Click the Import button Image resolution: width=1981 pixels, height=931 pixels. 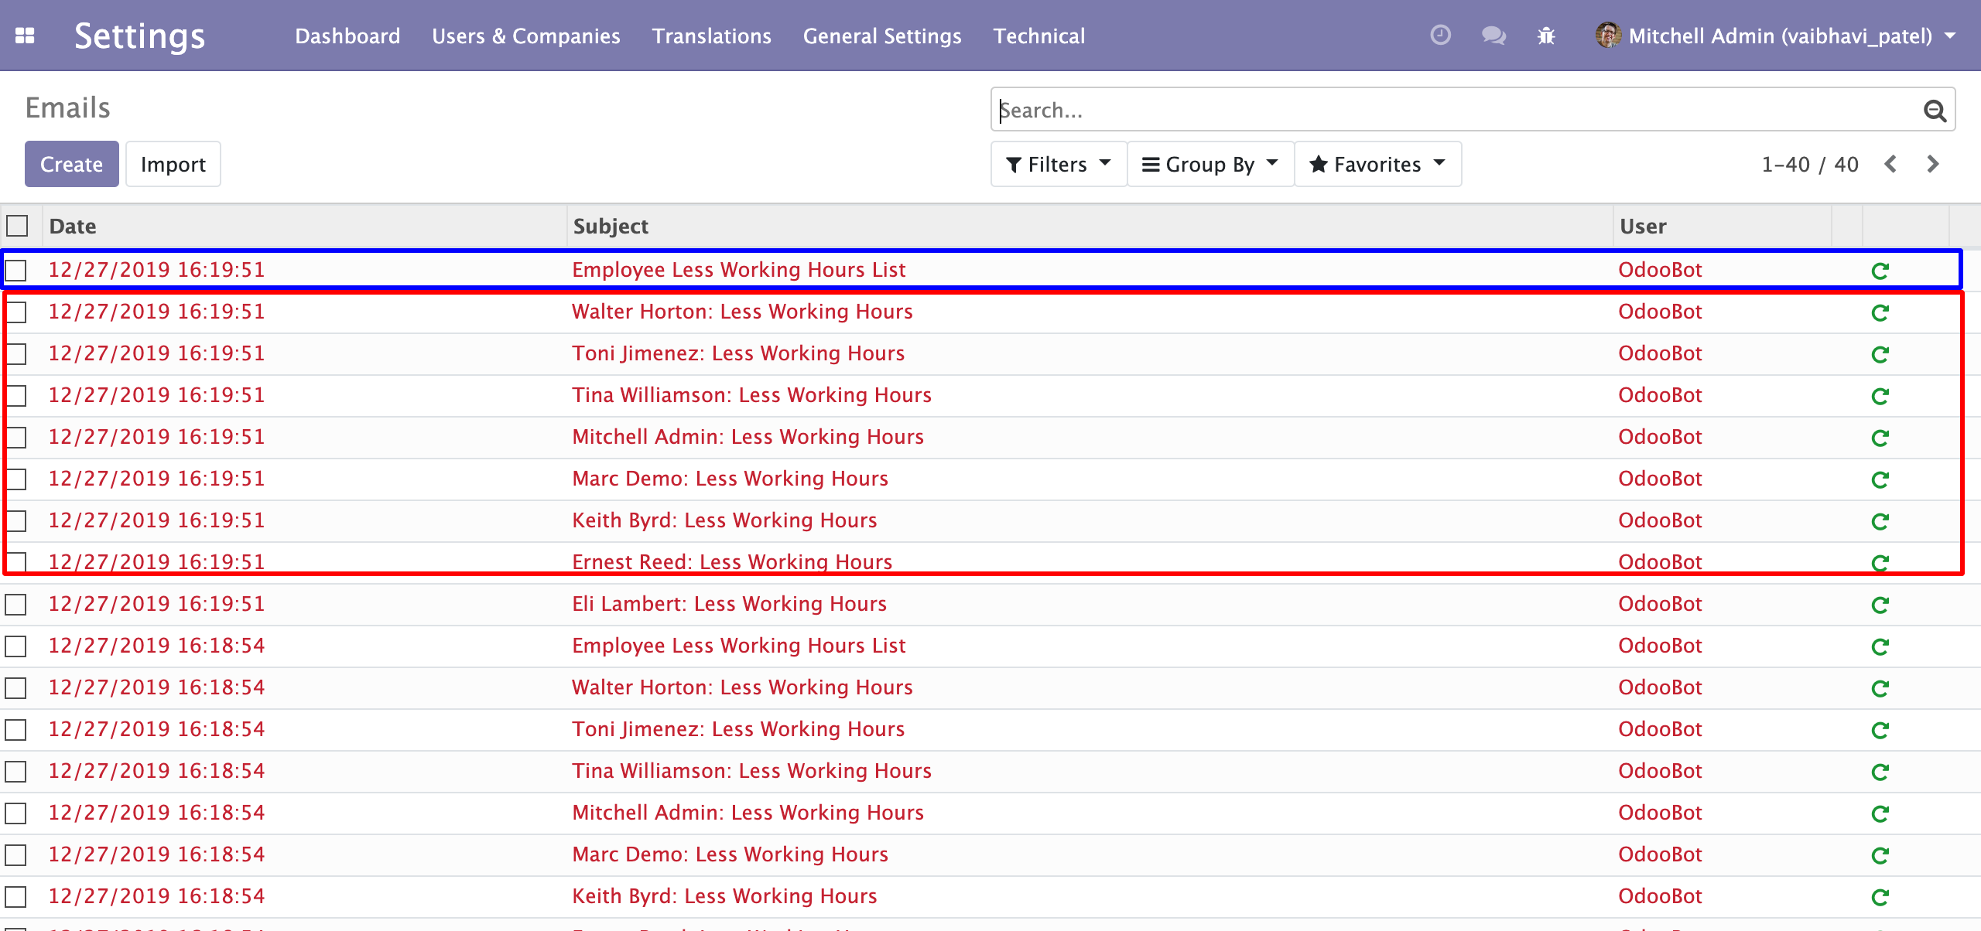173,164
